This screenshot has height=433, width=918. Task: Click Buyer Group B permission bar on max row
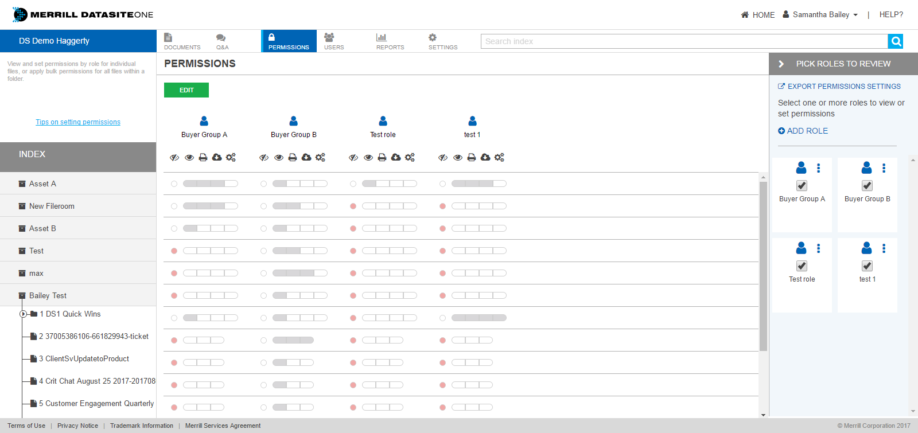(300, 274)
